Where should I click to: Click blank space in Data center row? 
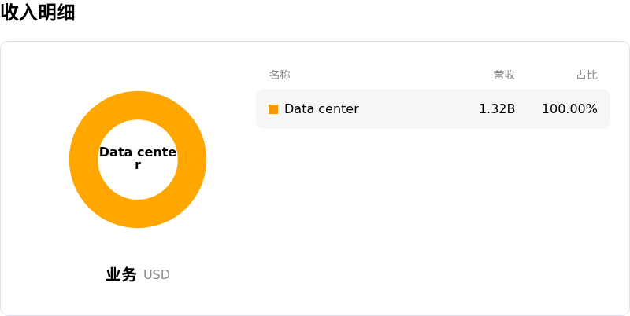[418, 109]
